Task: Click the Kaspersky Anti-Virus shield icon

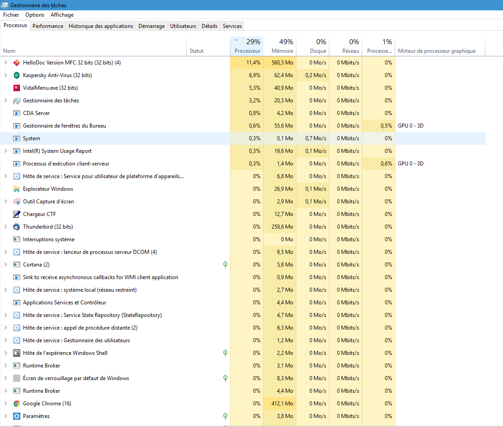Action: tap(17, 75)
